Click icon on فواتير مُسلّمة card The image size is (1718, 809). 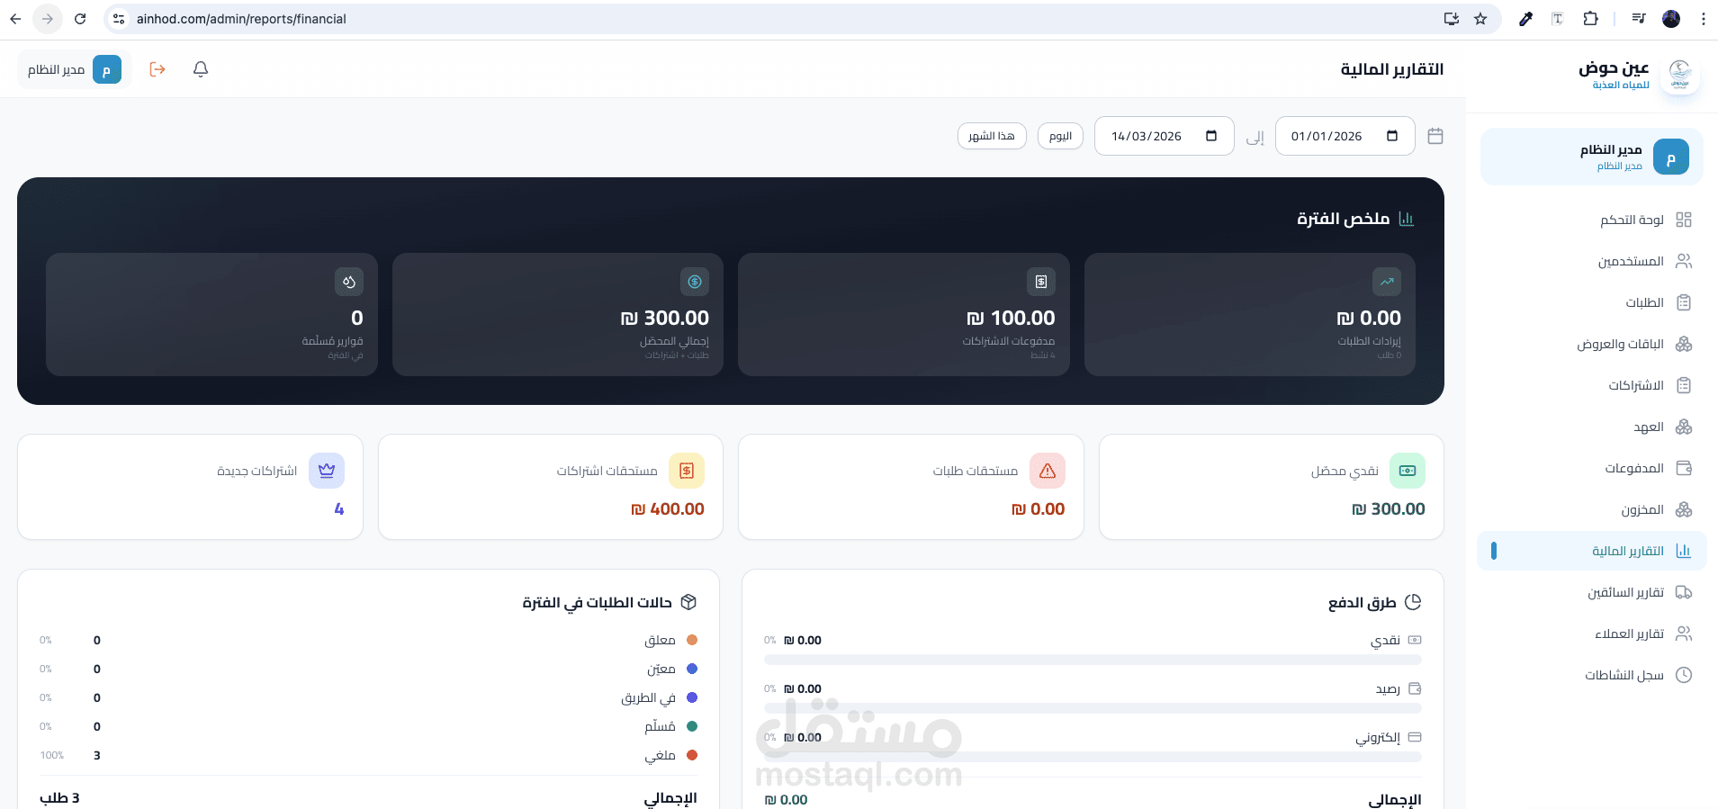point(349,282)
